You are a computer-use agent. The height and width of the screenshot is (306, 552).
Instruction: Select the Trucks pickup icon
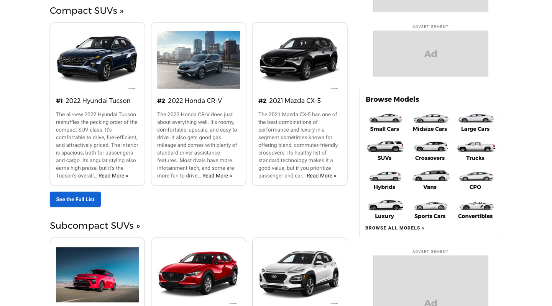[476, 146]
